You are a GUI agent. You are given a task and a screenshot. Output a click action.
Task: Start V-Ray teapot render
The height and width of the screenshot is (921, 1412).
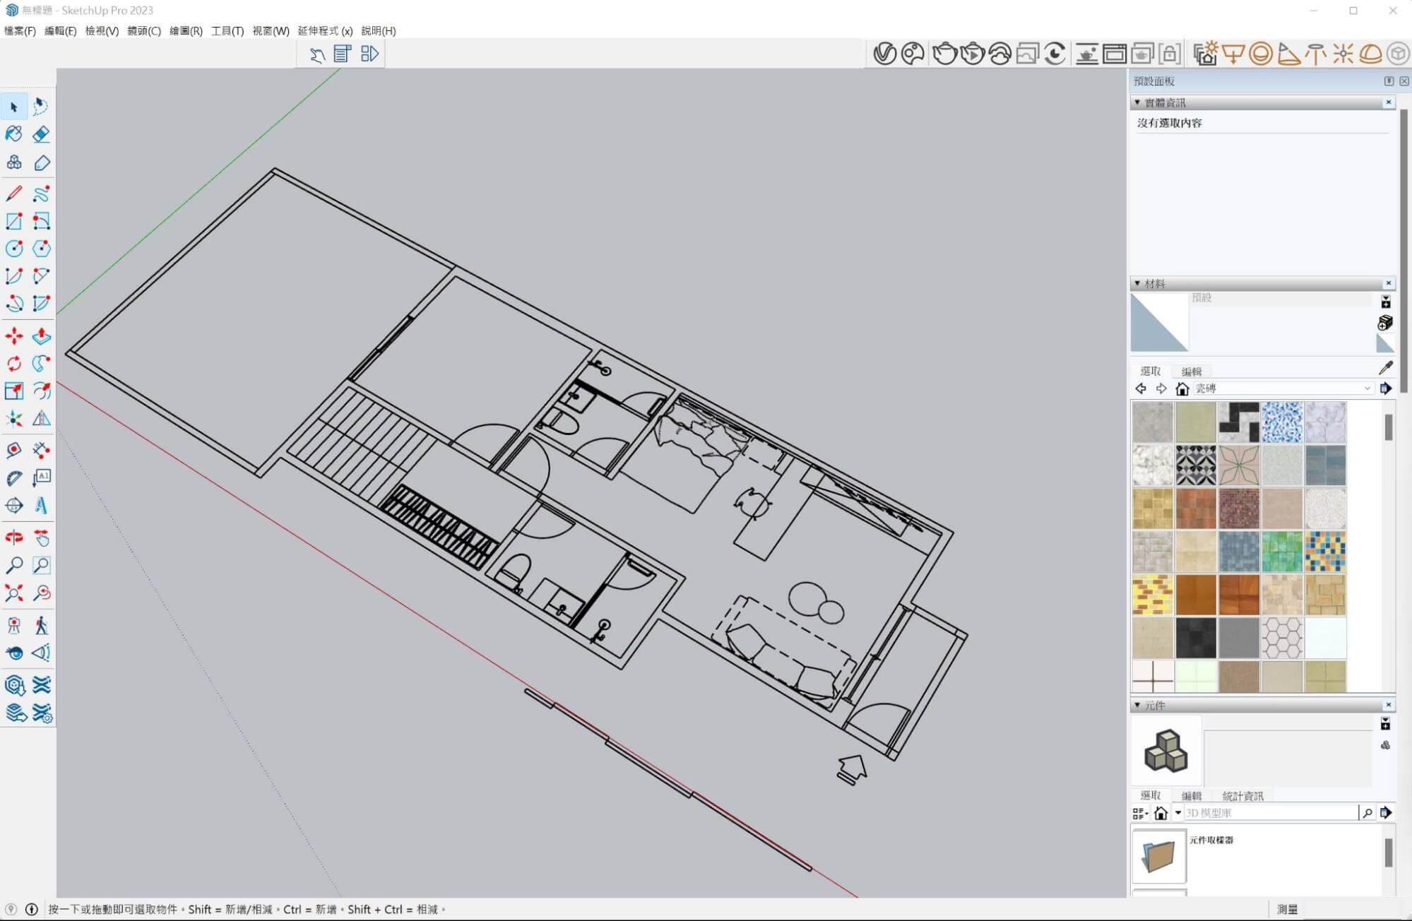click(944, 54)
